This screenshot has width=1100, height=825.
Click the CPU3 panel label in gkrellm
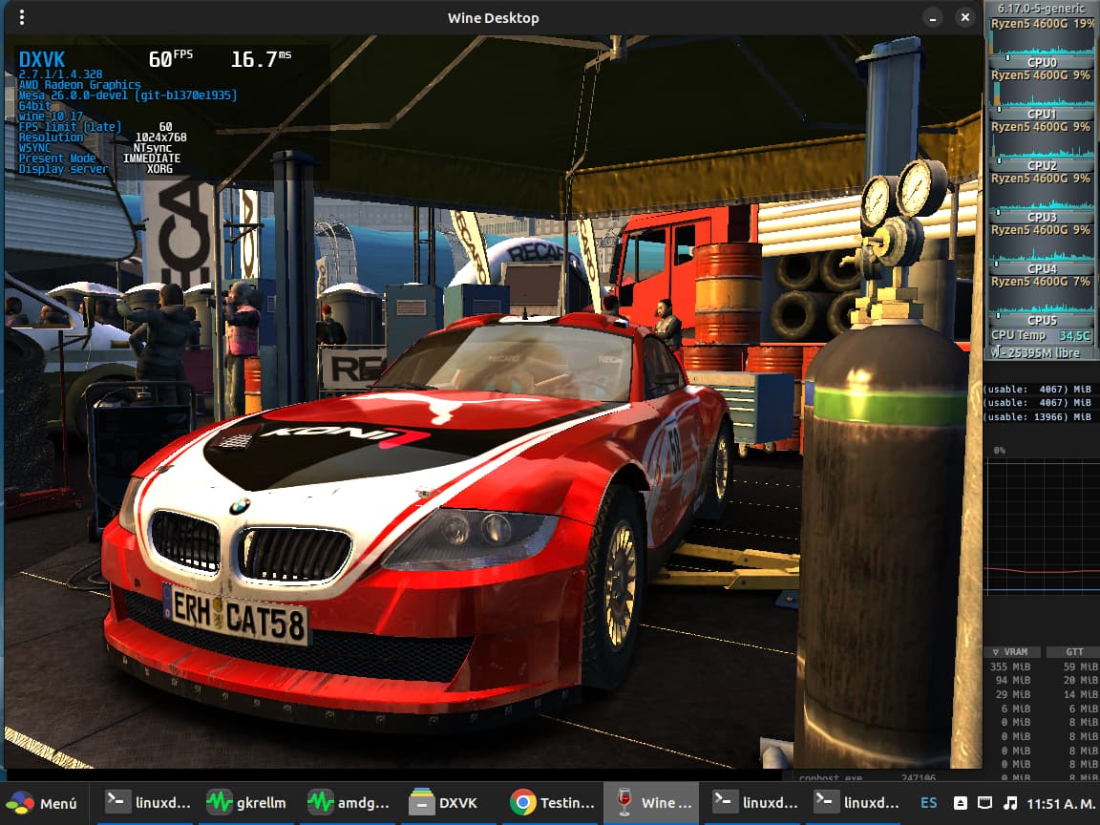pos(1042,217)
